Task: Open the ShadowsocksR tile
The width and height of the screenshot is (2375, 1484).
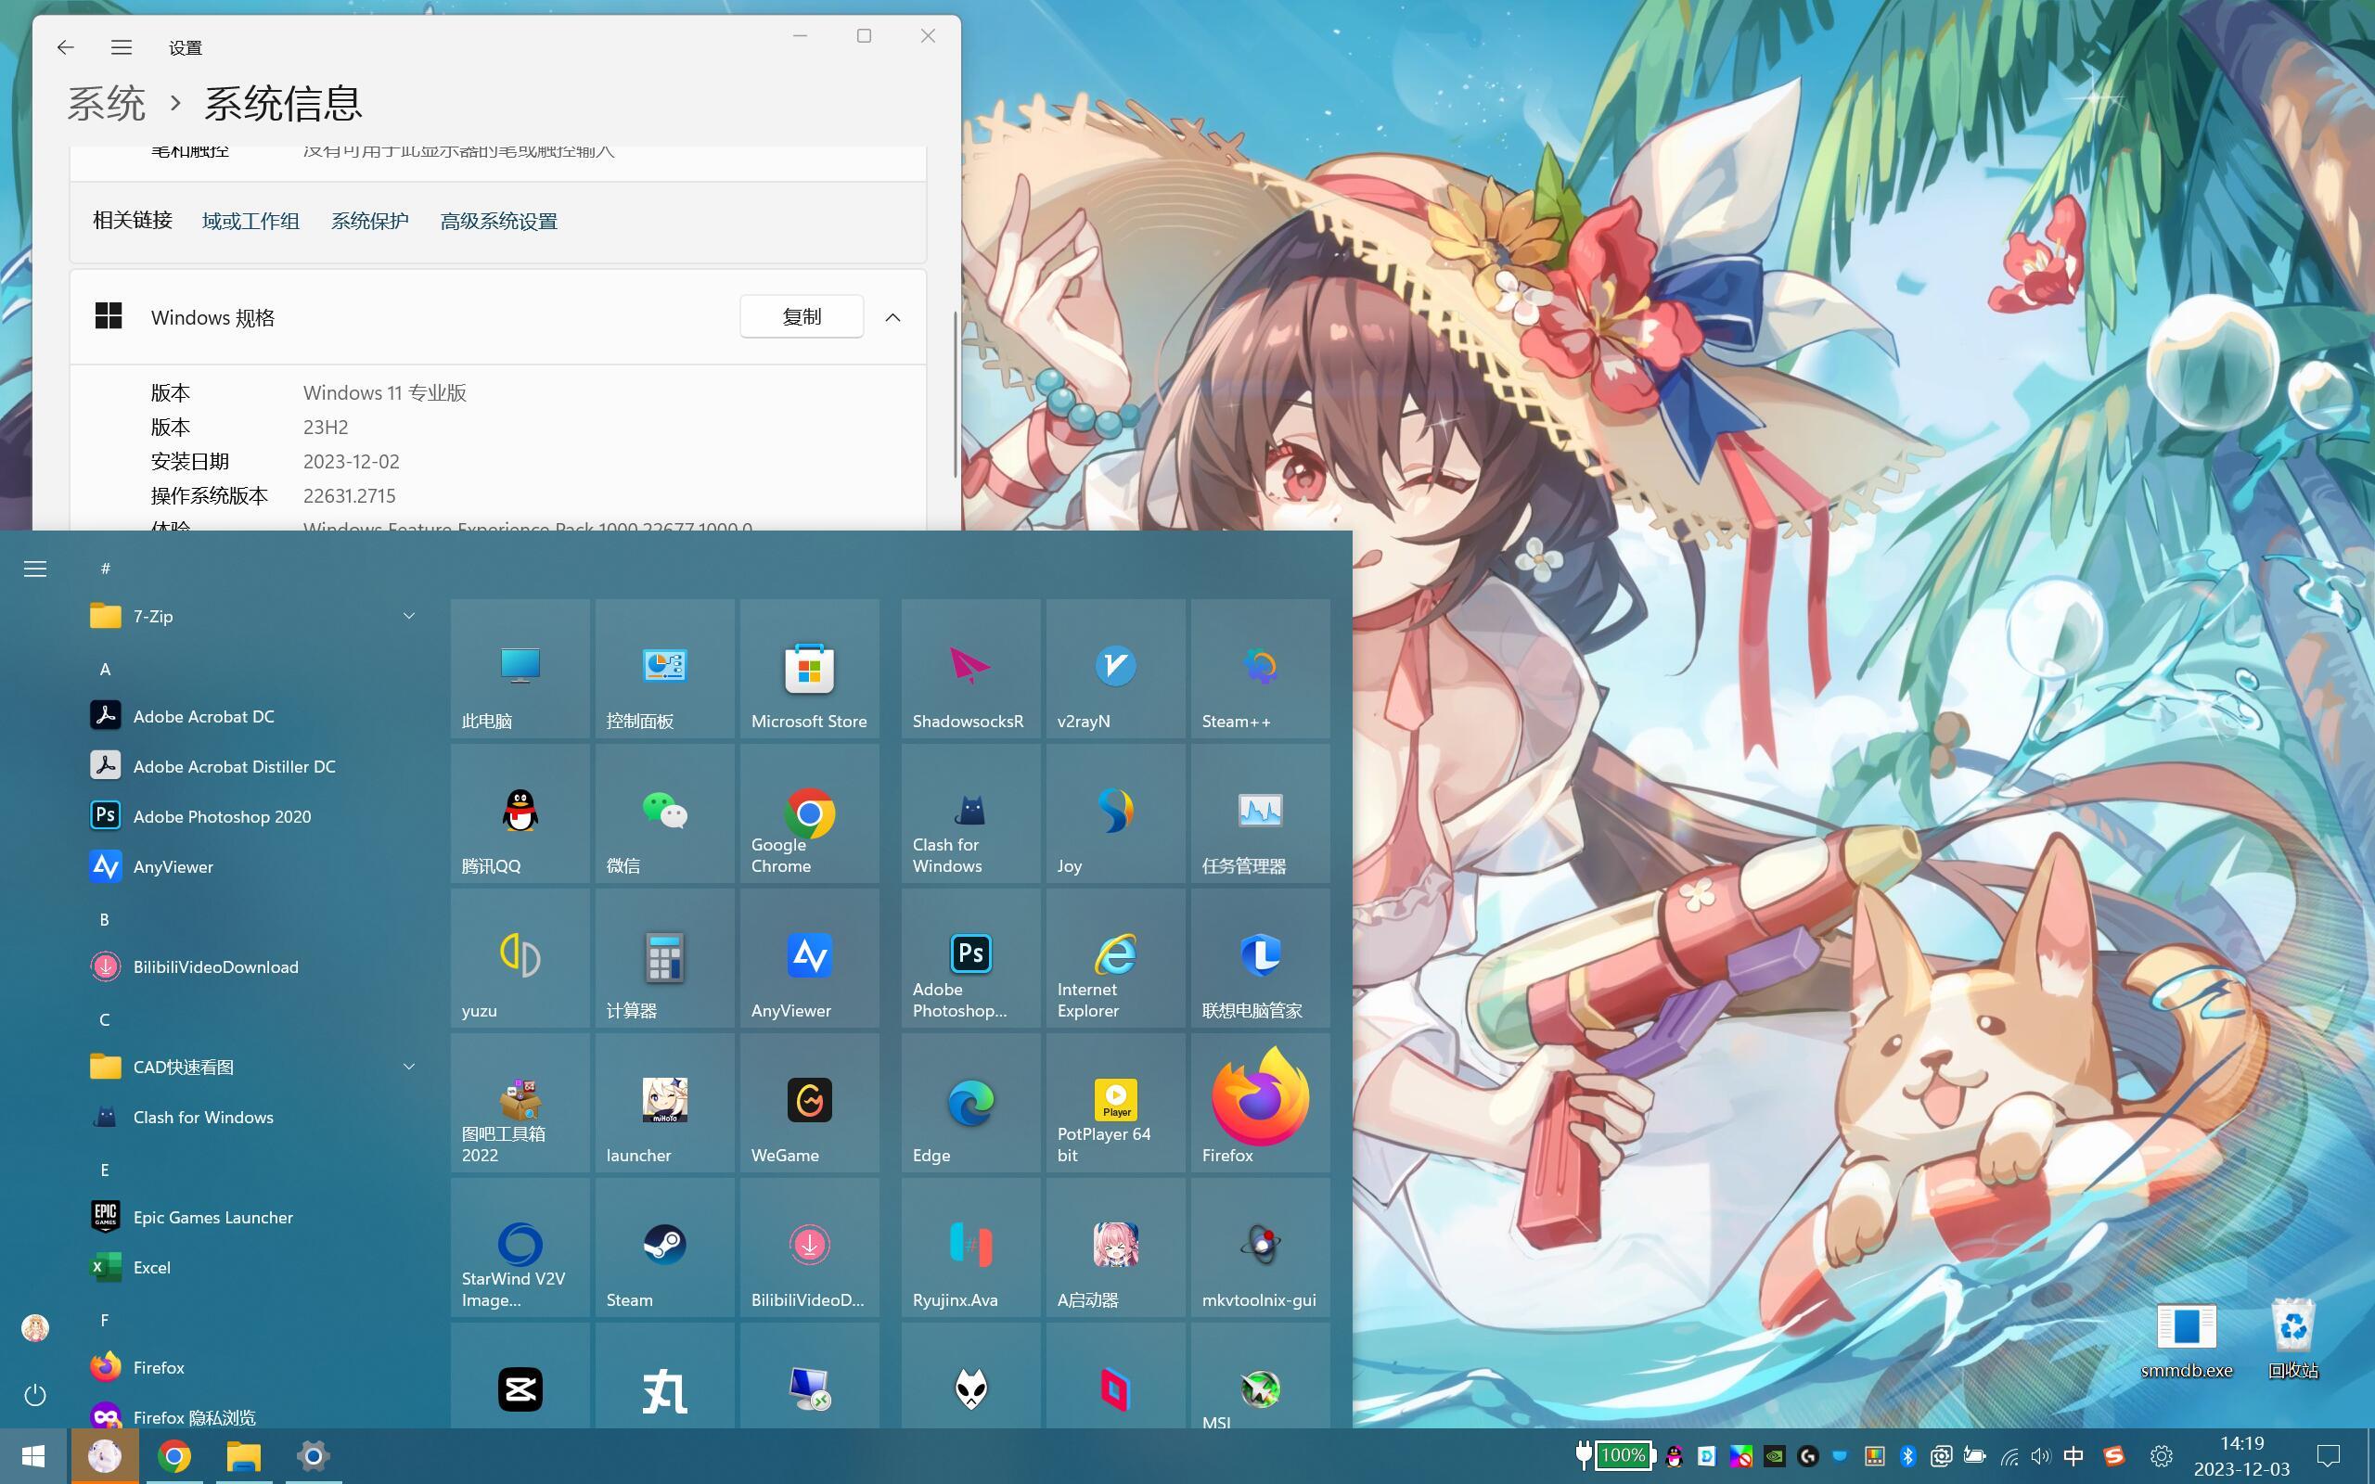Action: (969, 669)
